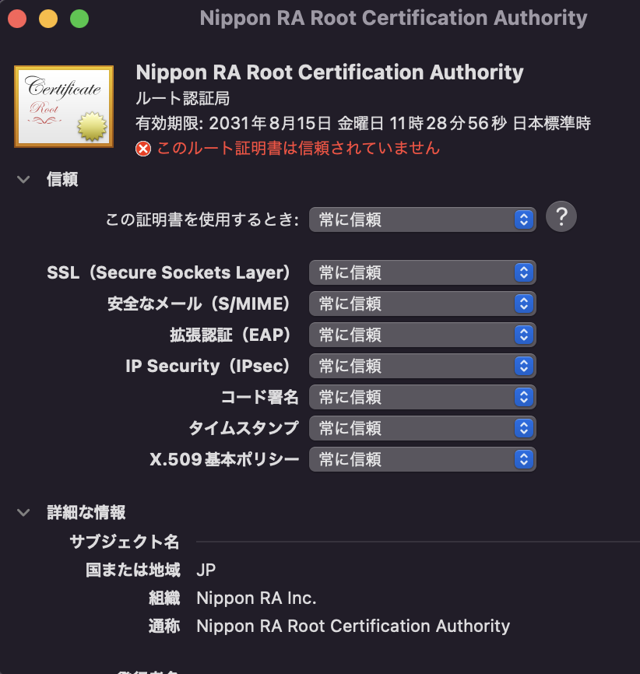Click the red このルート証明書は信頼されていません message
This screenshot has width=640, height=674.
298,148
